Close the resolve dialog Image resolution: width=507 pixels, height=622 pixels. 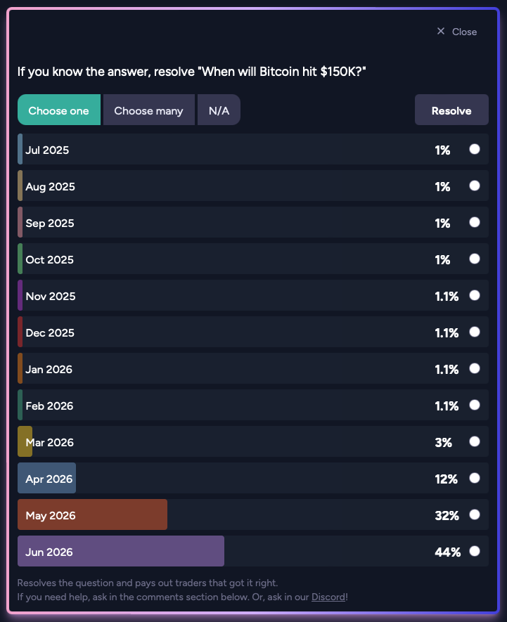pos(457,32)
